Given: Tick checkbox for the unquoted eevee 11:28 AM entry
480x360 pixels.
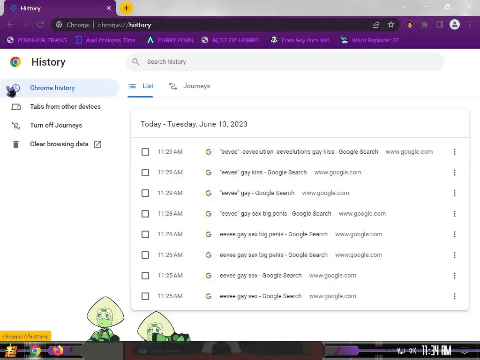Looking at the screenshot, I should 145,234.
